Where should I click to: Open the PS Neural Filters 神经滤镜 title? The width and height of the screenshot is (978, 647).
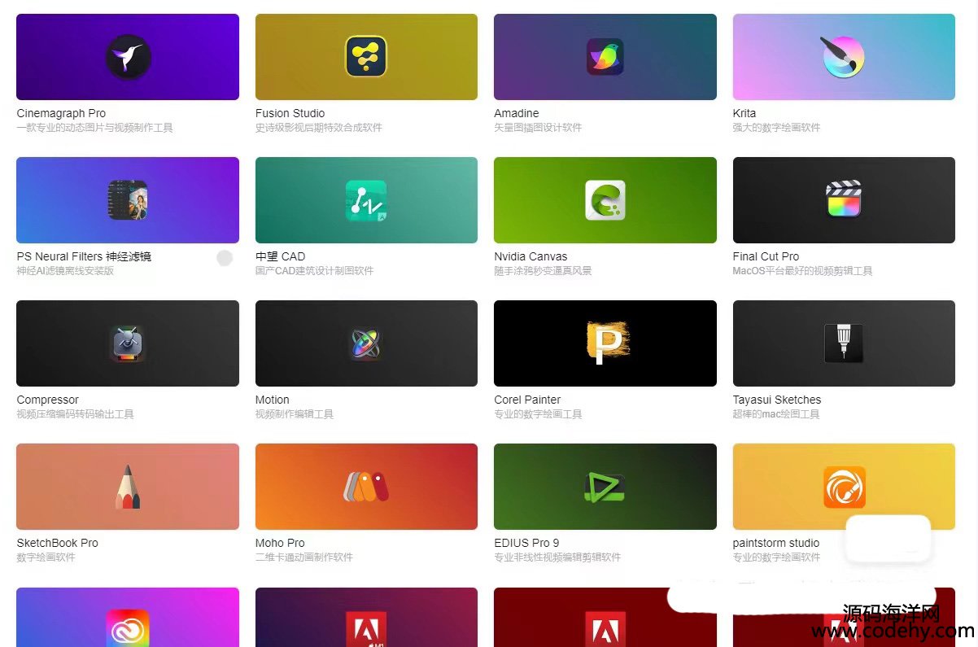[84, 256]
